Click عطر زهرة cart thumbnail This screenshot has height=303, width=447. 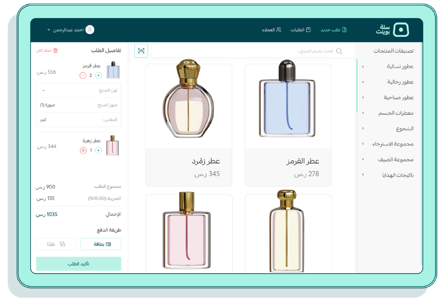(113, 145)
